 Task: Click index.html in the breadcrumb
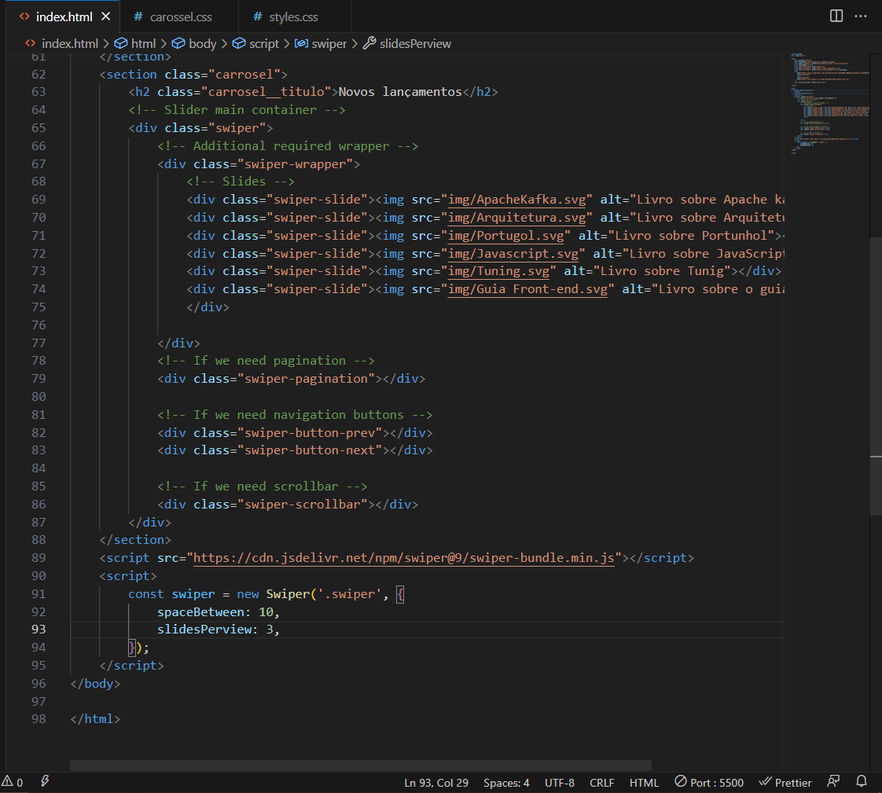[62, 44]
